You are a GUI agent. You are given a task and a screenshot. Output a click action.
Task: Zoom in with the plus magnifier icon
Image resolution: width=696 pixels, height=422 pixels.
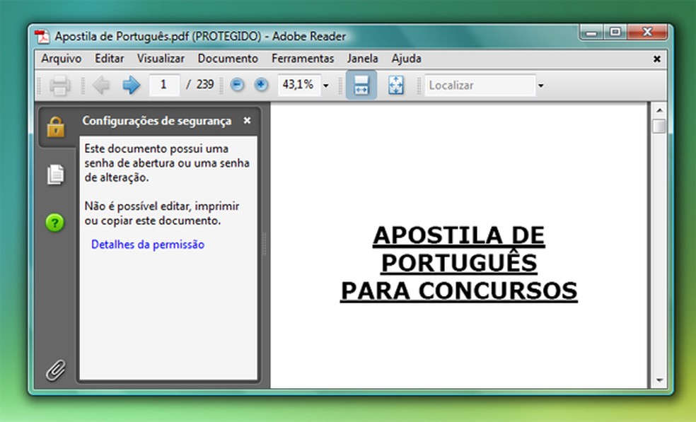(260, 84)
